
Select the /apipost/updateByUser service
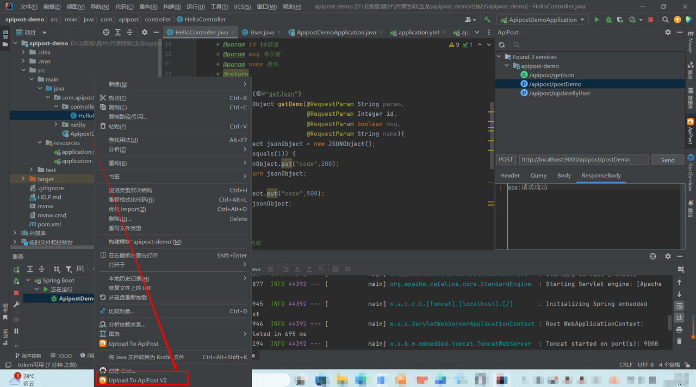point(560,93)
